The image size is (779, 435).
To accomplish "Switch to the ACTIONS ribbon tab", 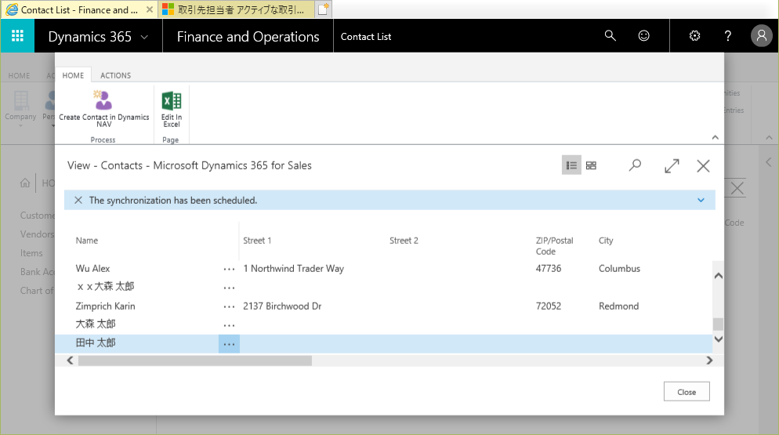I will click(x=115, y=75).
